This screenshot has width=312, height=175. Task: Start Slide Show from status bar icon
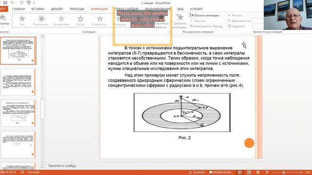267,173
